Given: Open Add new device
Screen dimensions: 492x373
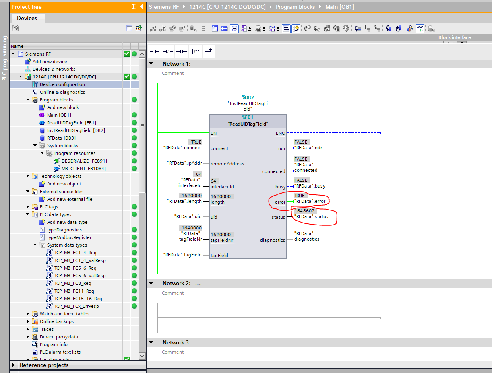Looking at the screenshot, I should (x=50, y=62).
